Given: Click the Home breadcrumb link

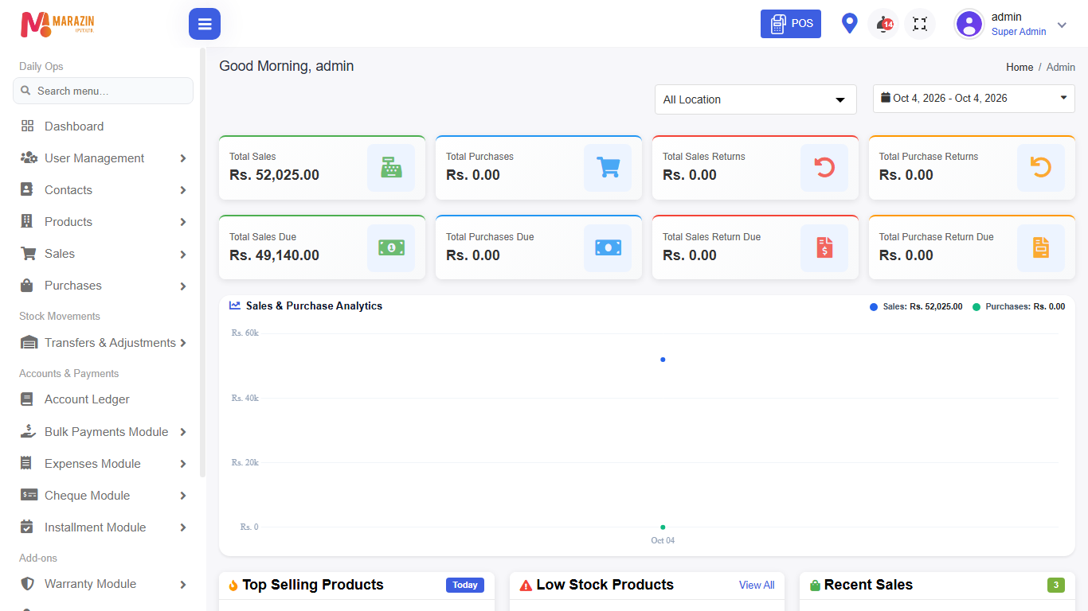Looking at the screenshot, I should pos(1020,68).
